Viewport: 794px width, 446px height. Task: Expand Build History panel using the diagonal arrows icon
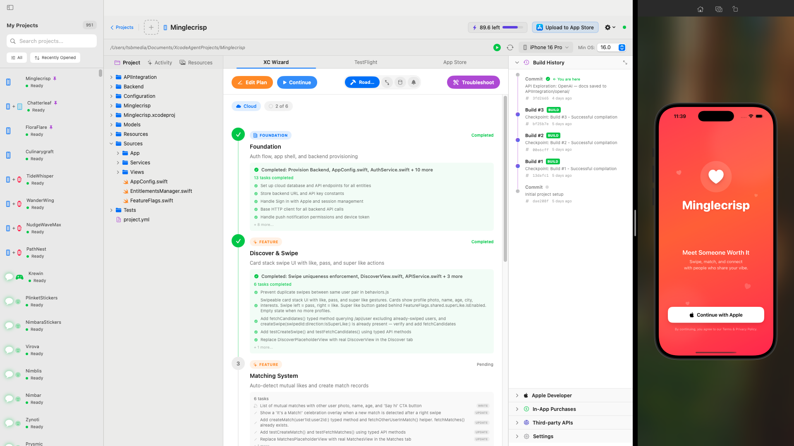click(625, 62)
